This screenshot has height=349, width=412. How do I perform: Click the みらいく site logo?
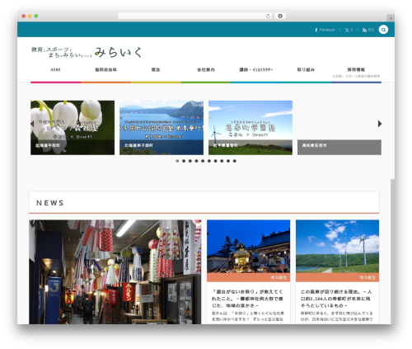[x=87, y=52]
